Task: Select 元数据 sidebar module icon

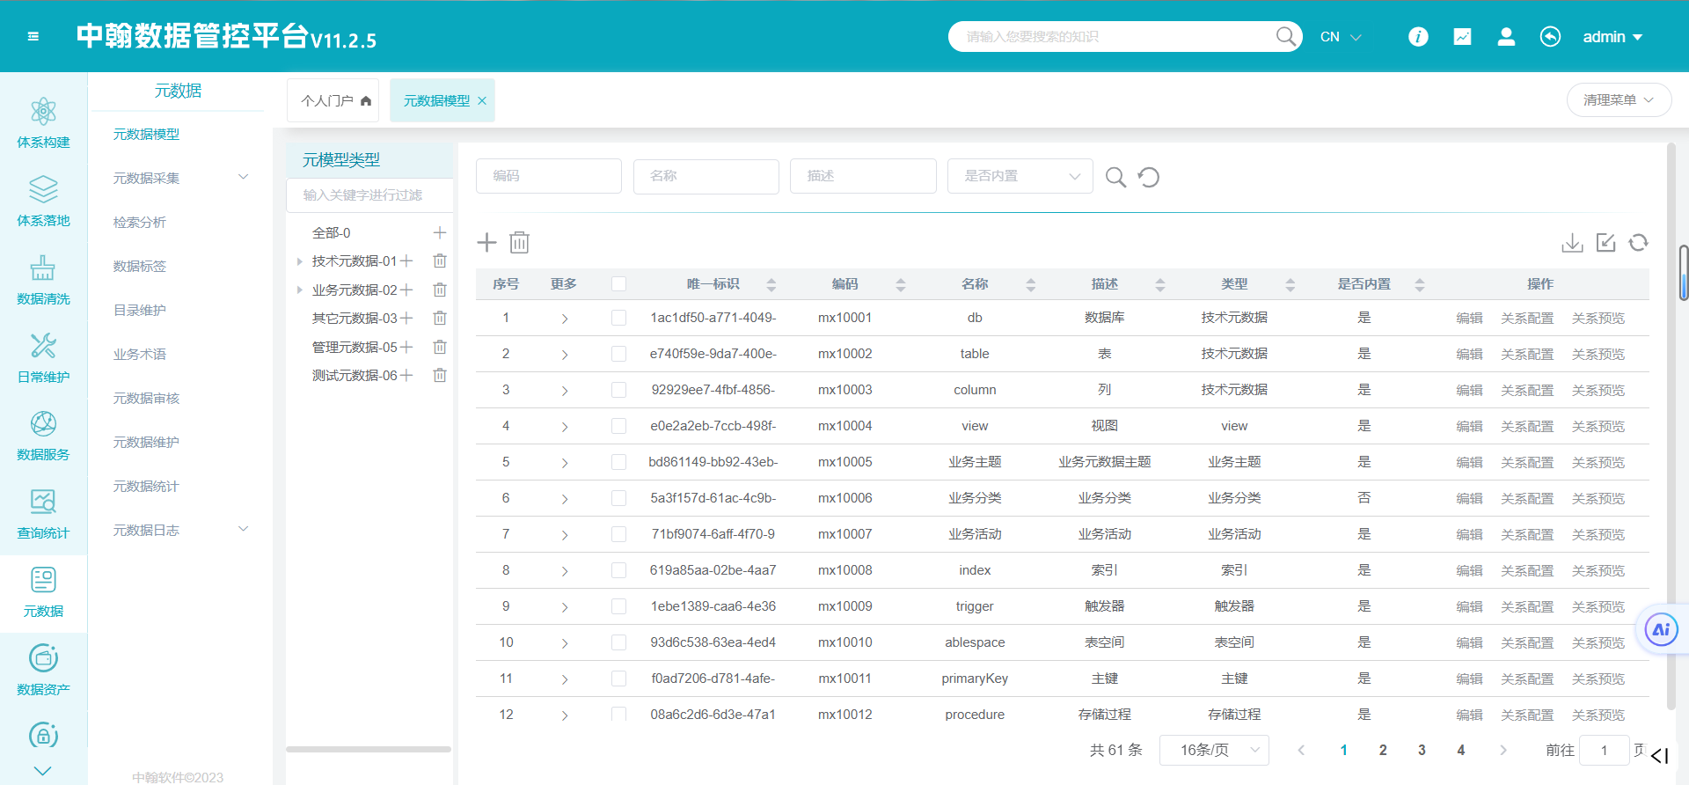Action: click(x=43, y=580)
